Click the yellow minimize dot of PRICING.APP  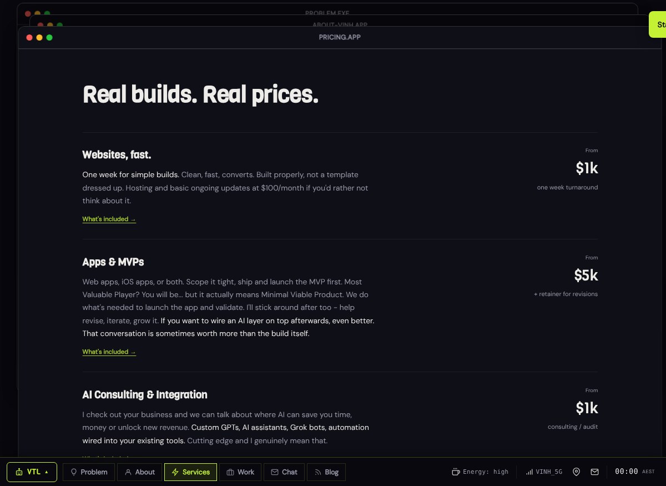(x=39, y=37)
